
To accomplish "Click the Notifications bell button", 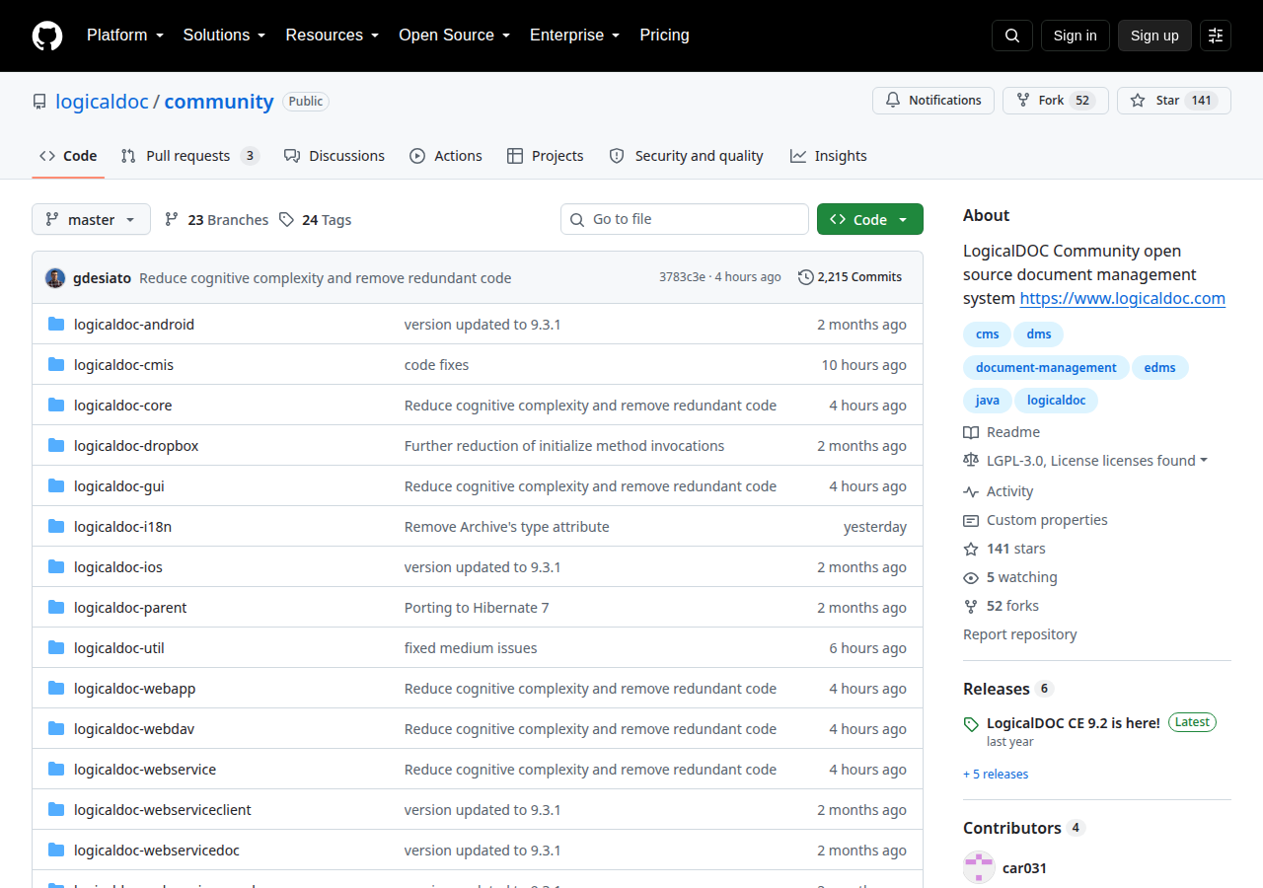I will point(933,101).
